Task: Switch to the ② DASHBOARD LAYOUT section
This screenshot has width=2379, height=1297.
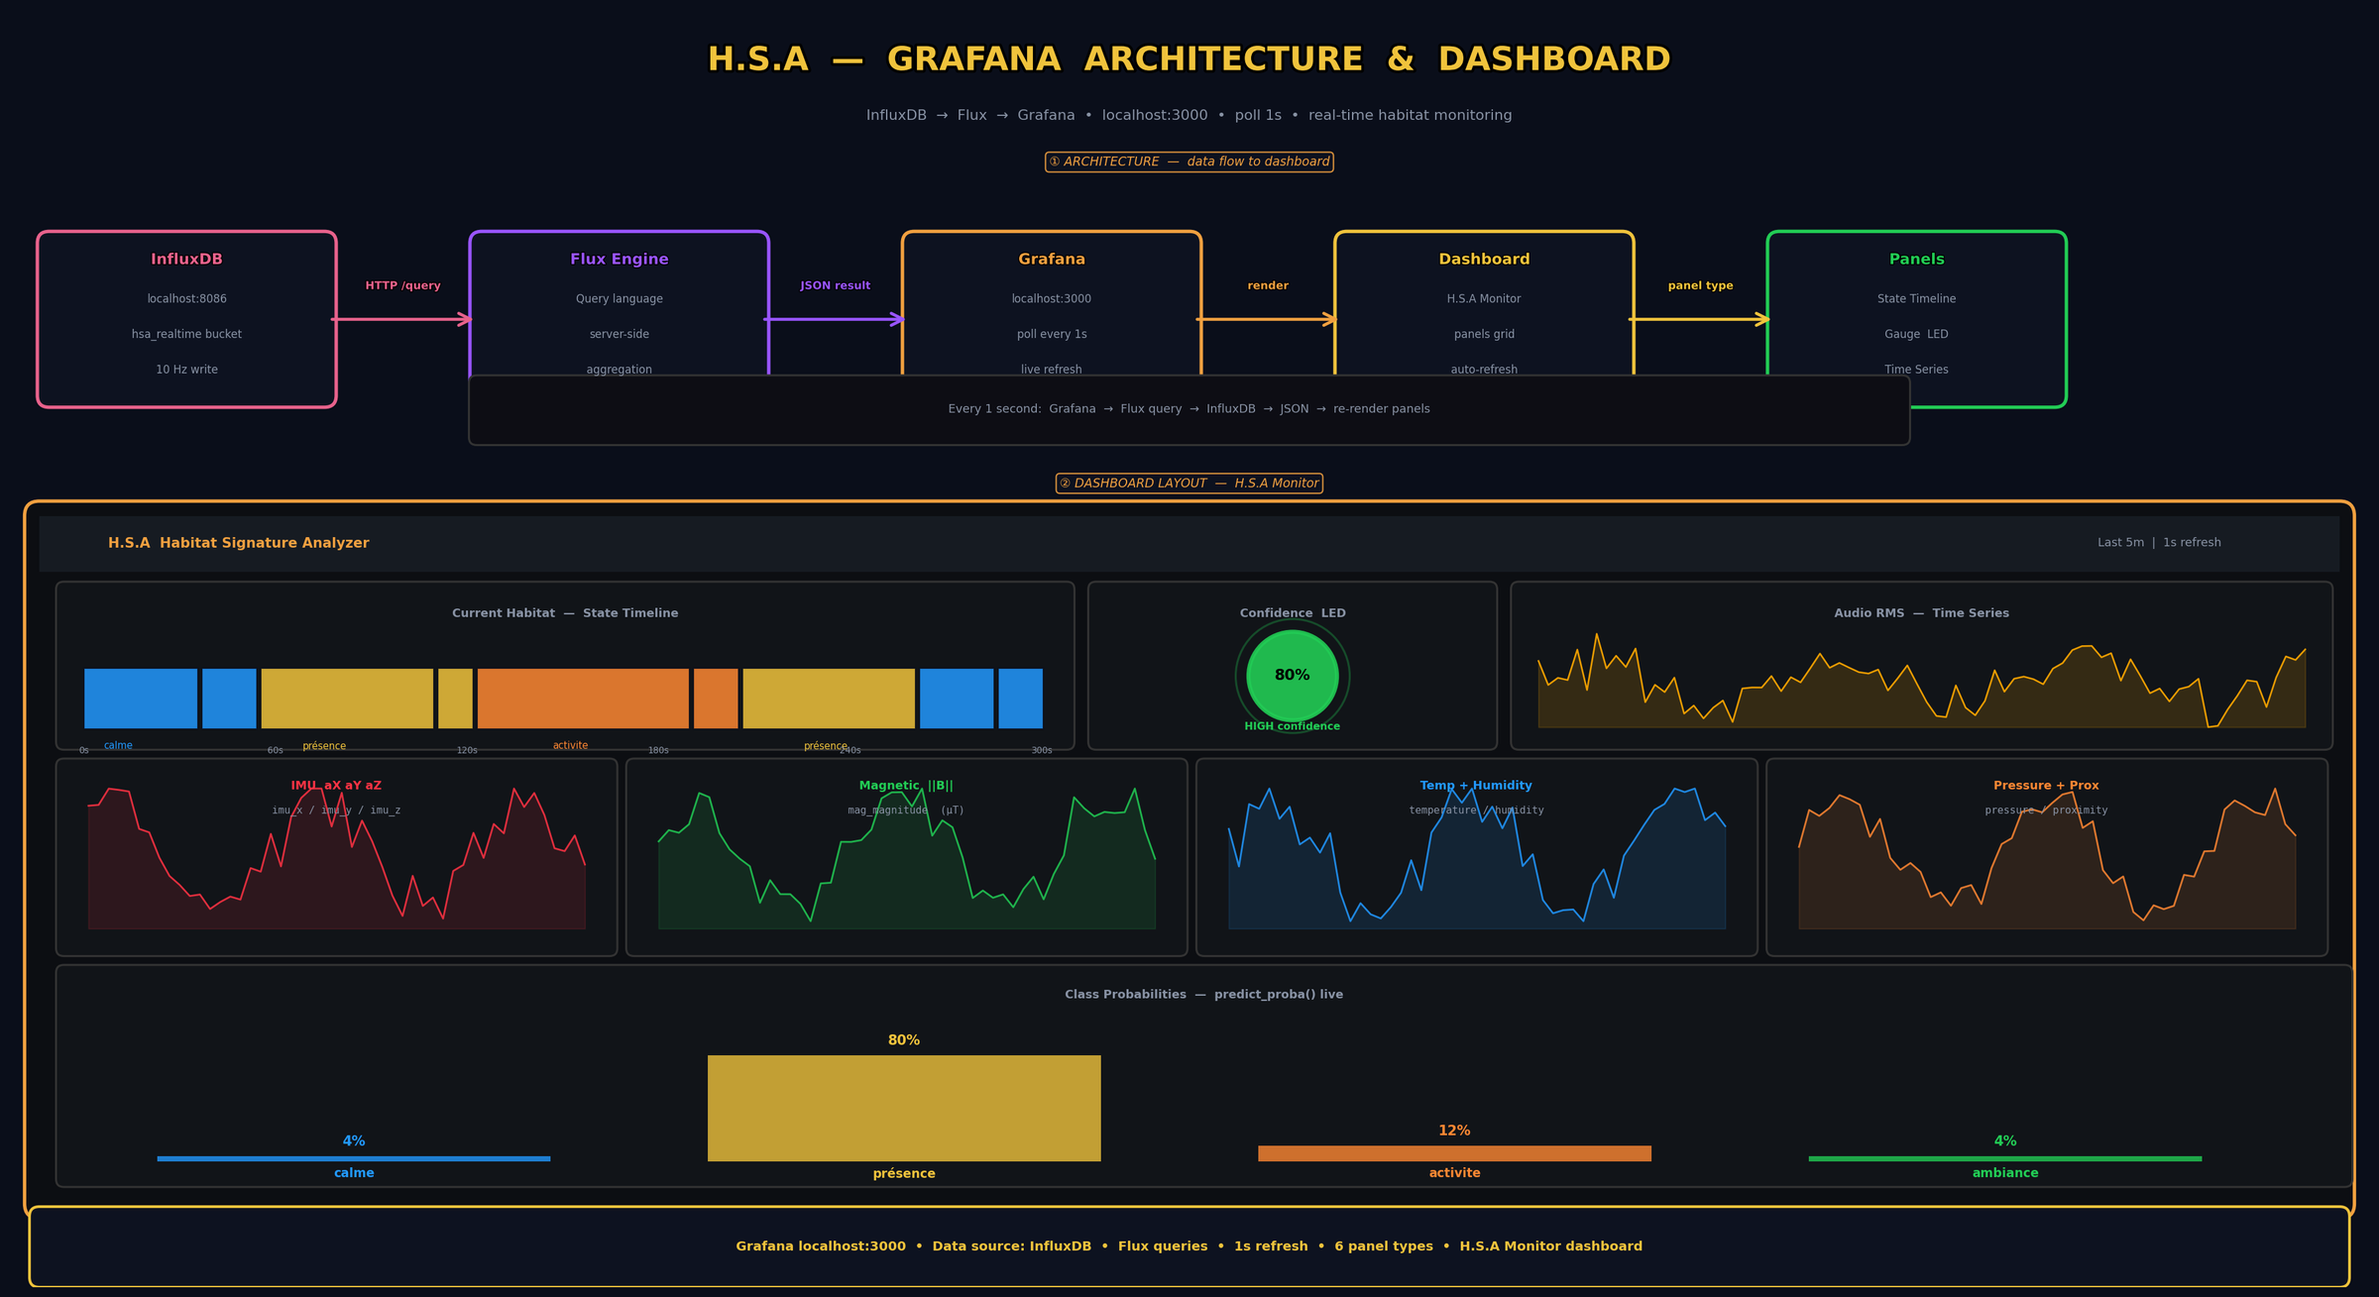Action: click(x=1189, y=484)
